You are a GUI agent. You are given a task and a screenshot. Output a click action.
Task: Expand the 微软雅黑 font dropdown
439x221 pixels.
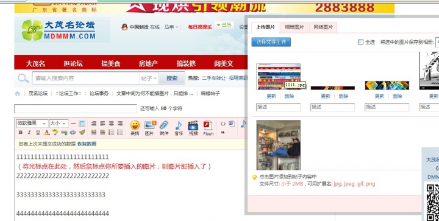[x=32, y=123]
